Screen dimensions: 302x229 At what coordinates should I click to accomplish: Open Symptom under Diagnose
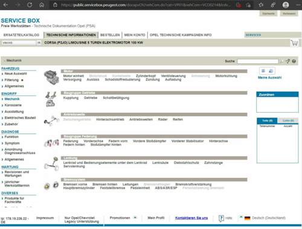12,143
